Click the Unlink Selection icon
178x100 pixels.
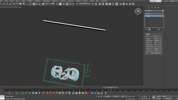[x=7, y=4]
